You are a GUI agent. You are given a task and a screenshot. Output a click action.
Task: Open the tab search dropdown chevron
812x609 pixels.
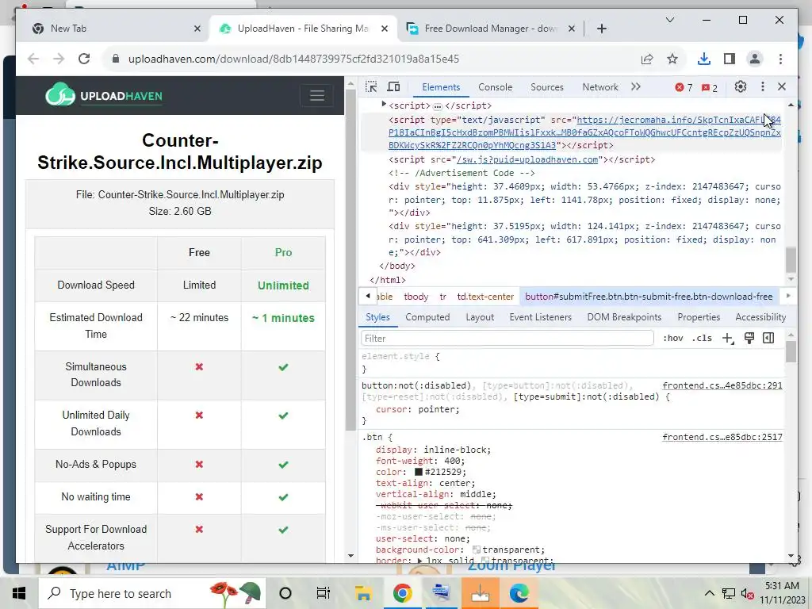pos(669,20)
